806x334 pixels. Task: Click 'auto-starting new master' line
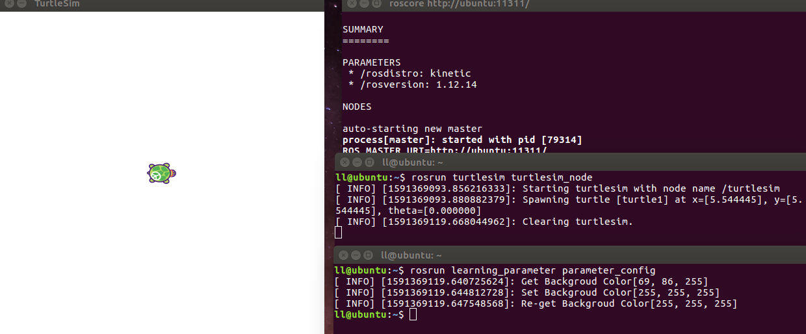coord(412,129)
